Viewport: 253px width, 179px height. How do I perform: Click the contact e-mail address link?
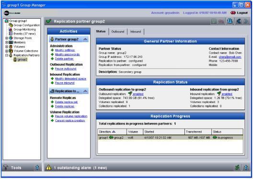[x=230, y=57]
